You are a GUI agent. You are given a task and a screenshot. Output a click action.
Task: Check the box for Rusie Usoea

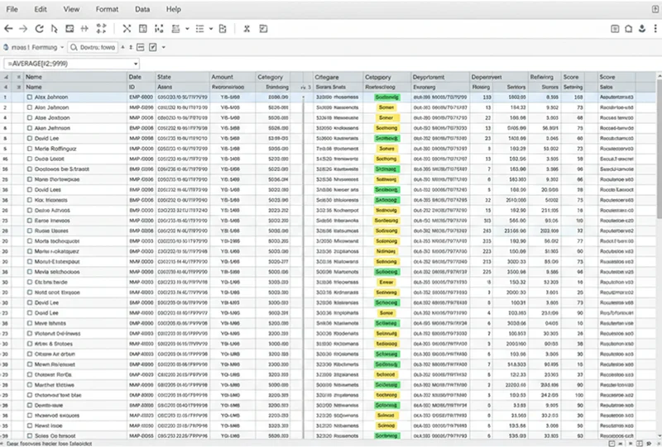coord(30,231)
